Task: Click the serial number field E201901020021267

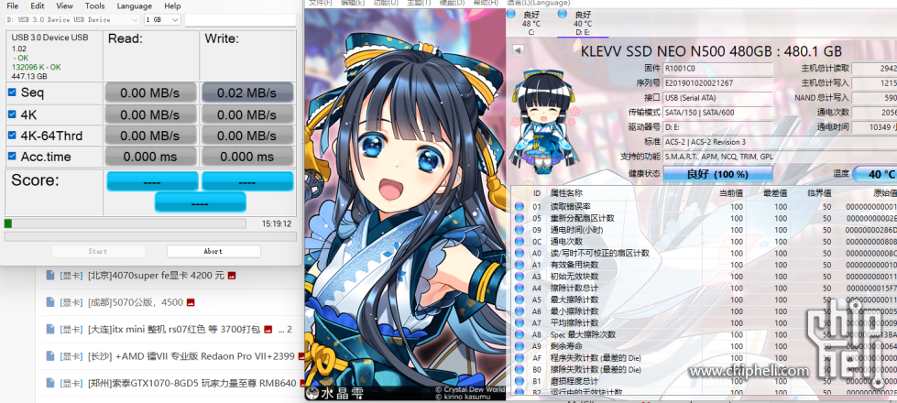Action: pos(717,82)
